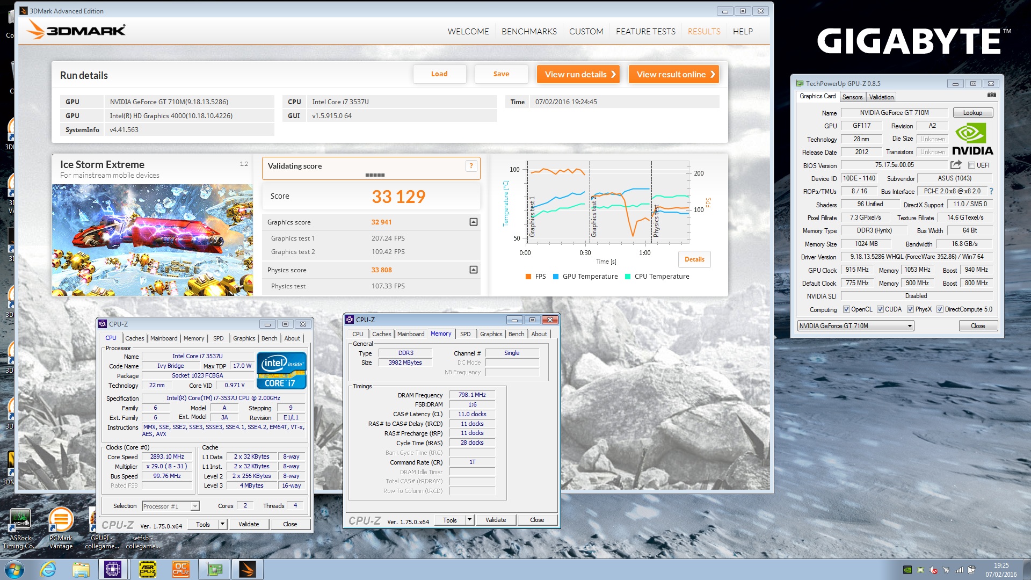1031x580 pixels.
Task: Toggle the PhysX checkbox in GPU-Z
Action: coord(910,309)
